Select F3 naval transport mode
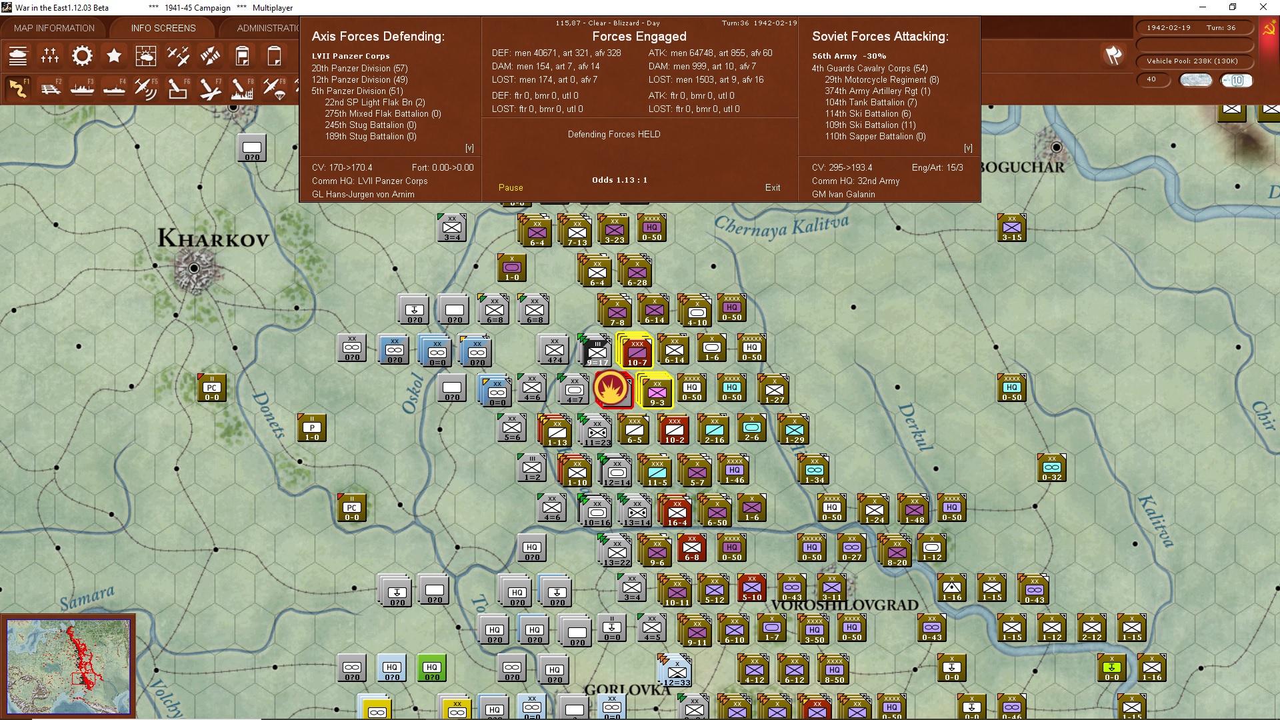 pyautogui.click(x=82, y=88)
